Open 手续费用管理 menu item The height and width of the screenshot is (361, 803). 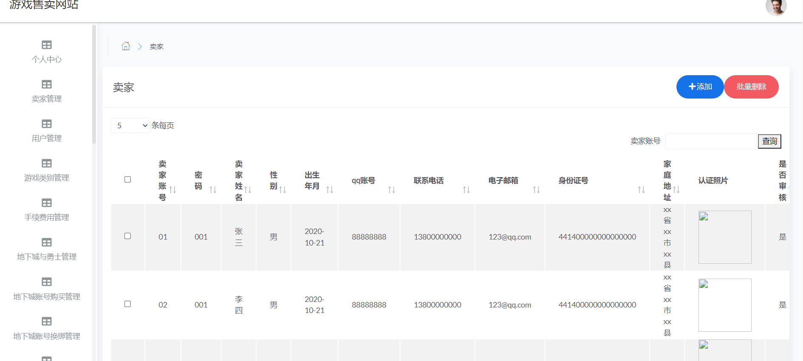47,217
